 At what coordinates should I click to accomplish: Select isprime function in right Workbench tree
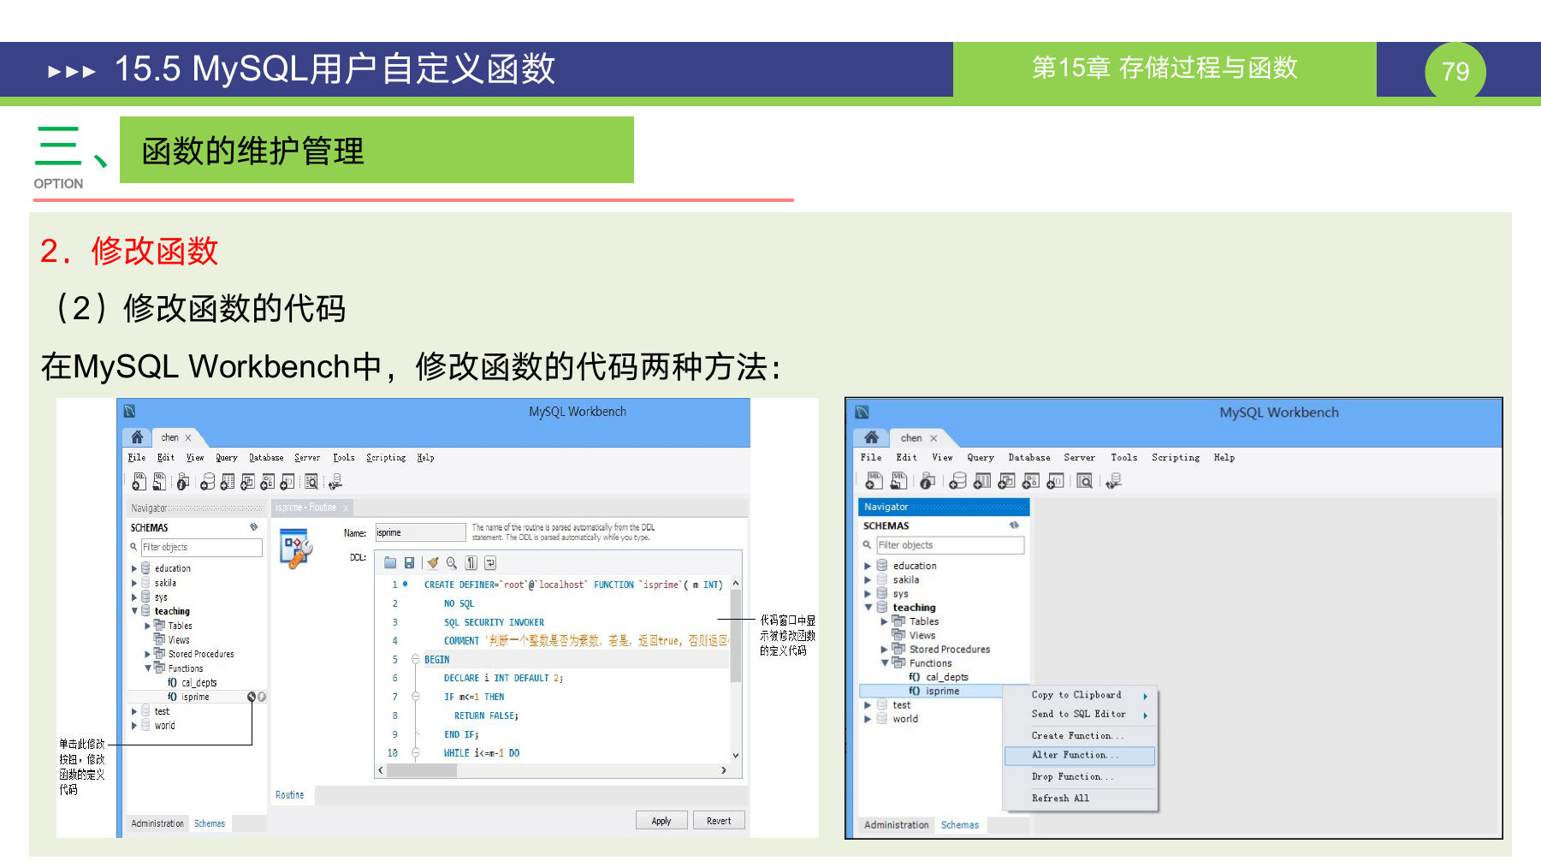(942, 692)
